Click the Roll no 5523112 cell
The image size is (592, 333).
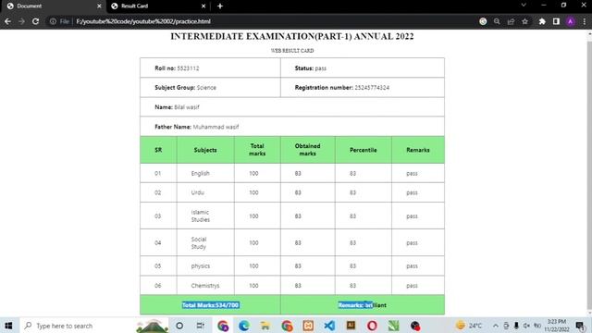[210, 68]
